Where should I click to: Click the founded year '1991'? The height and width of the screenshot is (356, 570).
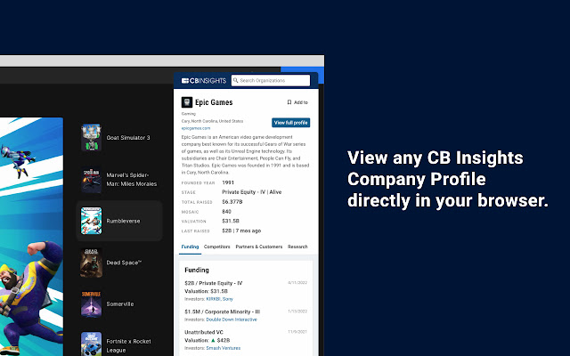pyautogui.click(x=228, y=182)
